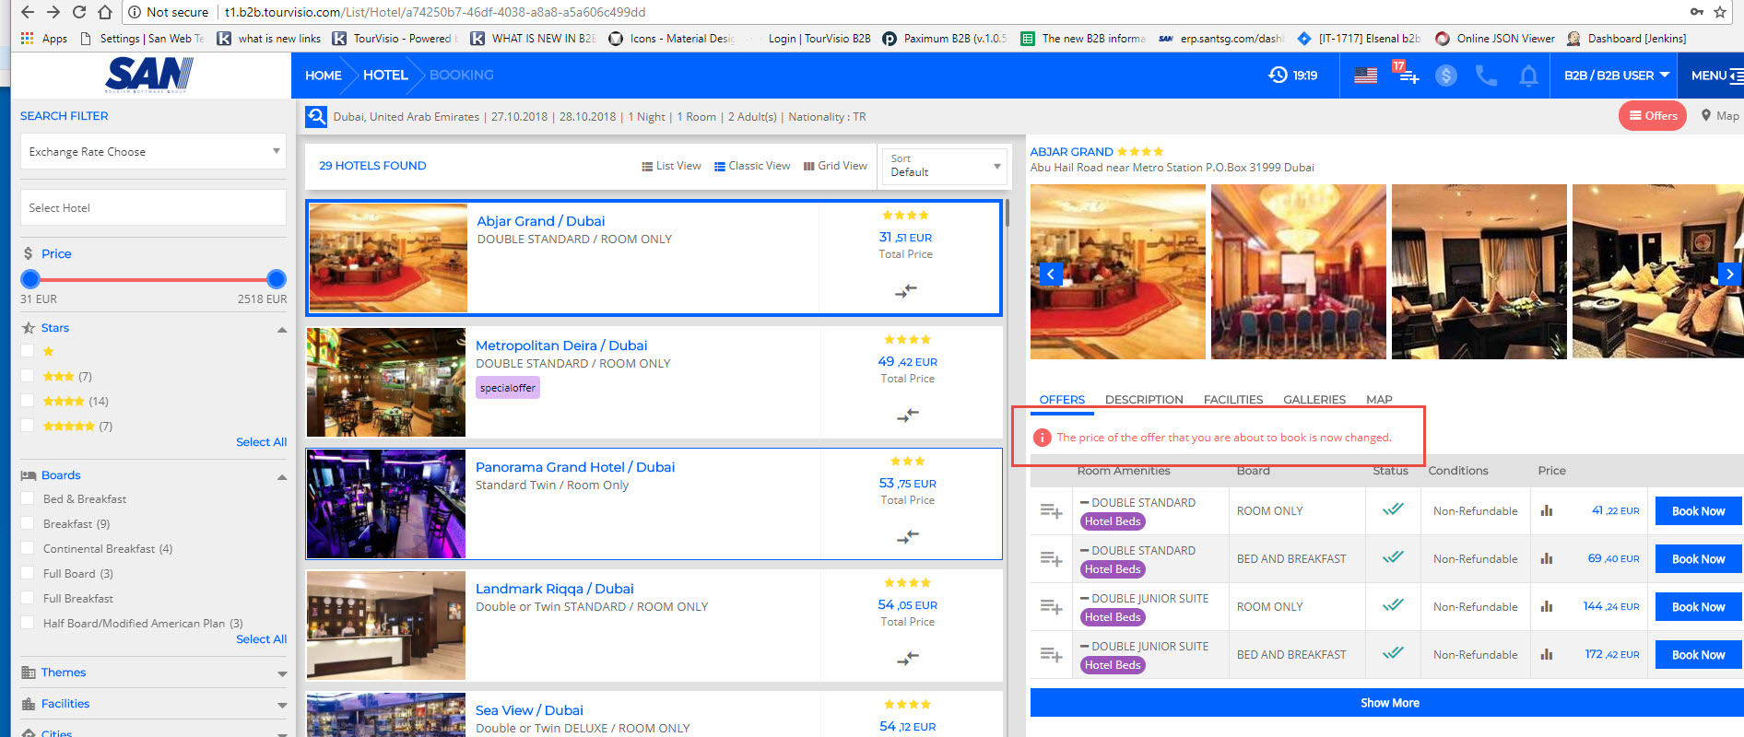Click compare arrows icon for Metropolitan Deira
Viewport: 1744px width, 737px height.
click(908, 415)
